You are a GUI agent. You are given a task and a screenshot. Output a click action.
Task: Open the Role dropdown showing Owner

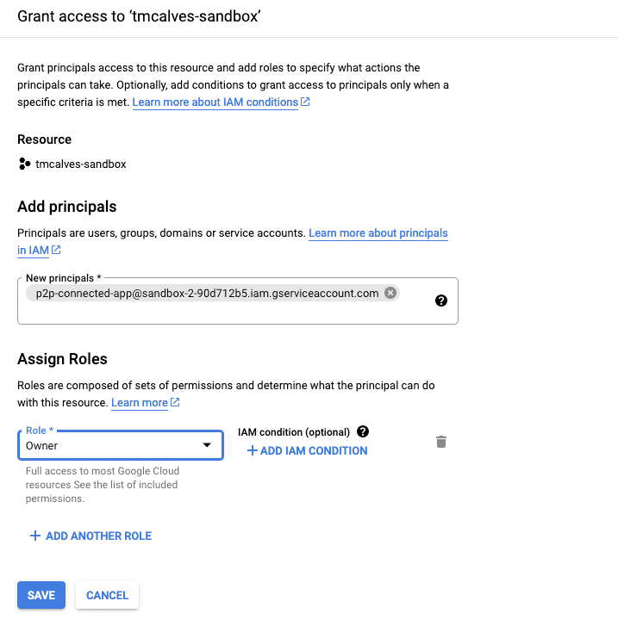[x=120, y=445]
